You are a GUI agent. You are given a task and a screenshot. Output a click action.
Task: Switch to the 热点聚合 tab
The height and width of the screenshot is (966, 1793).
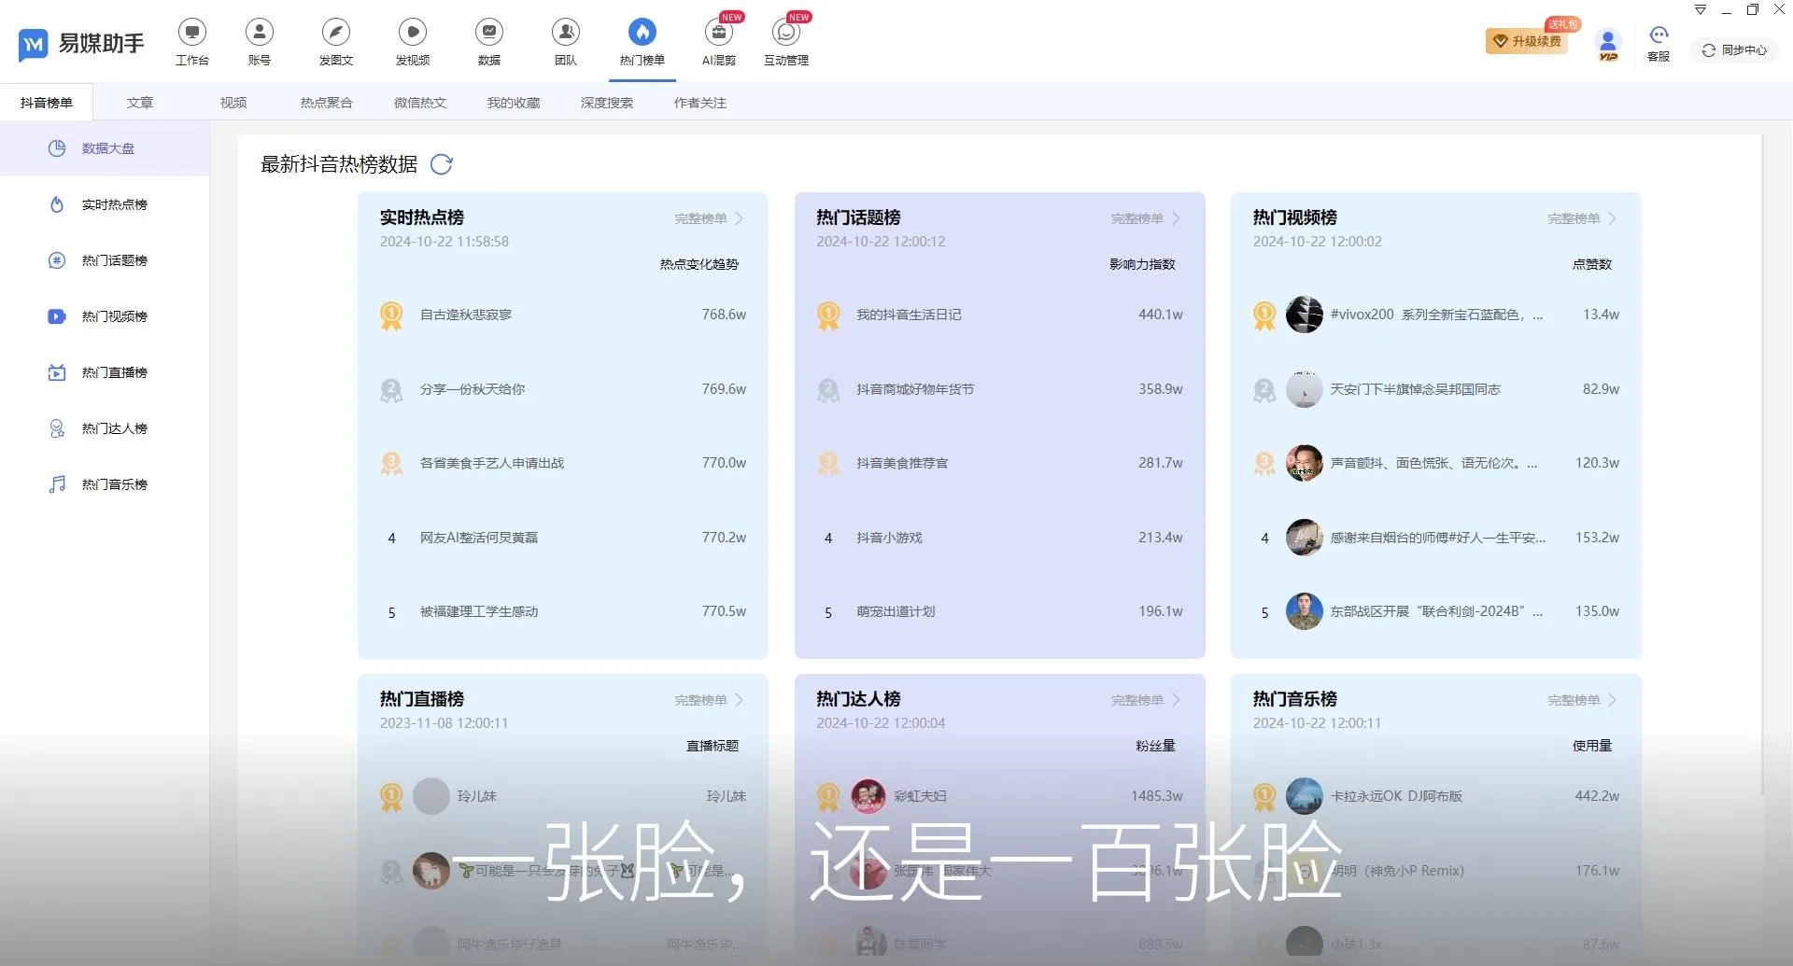(327, 103)
